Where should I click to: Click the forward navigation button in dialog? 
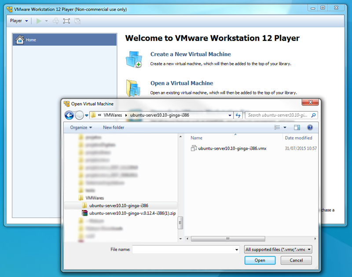tap(79, 115)
